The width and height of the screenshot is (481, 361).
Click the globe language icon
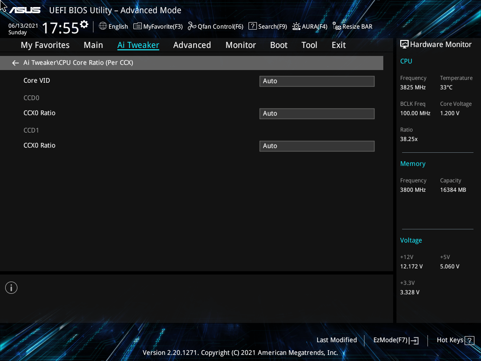coord(103,26)
